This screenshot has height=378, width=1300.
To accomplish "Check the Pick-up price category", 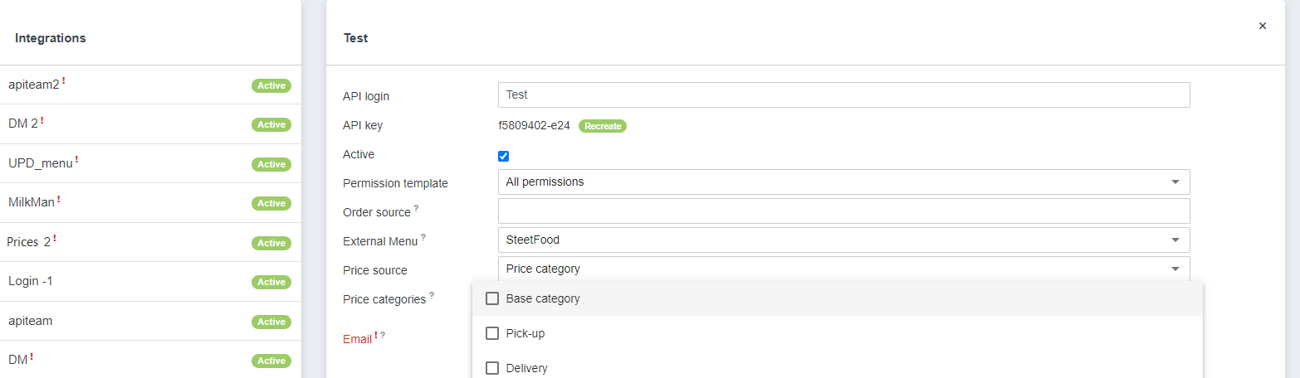I will tap(492, 333).
